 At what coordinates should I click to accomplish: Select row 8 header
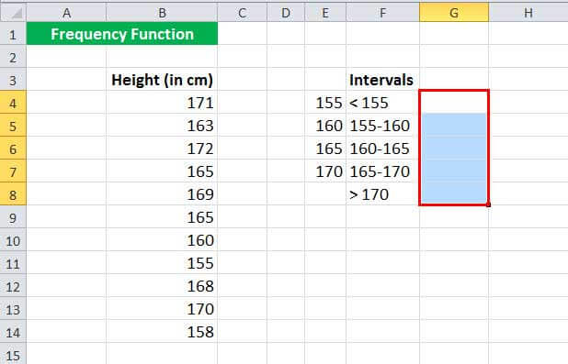pos(13,194)
